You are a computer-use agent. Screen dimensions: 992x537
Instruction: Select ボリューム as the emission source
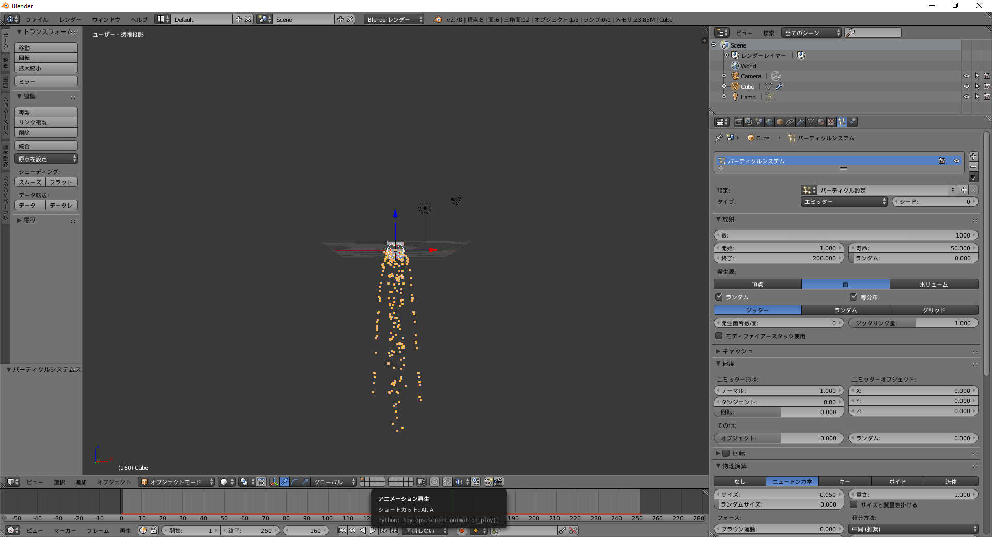pyautogui.click(x=934, y=285)
